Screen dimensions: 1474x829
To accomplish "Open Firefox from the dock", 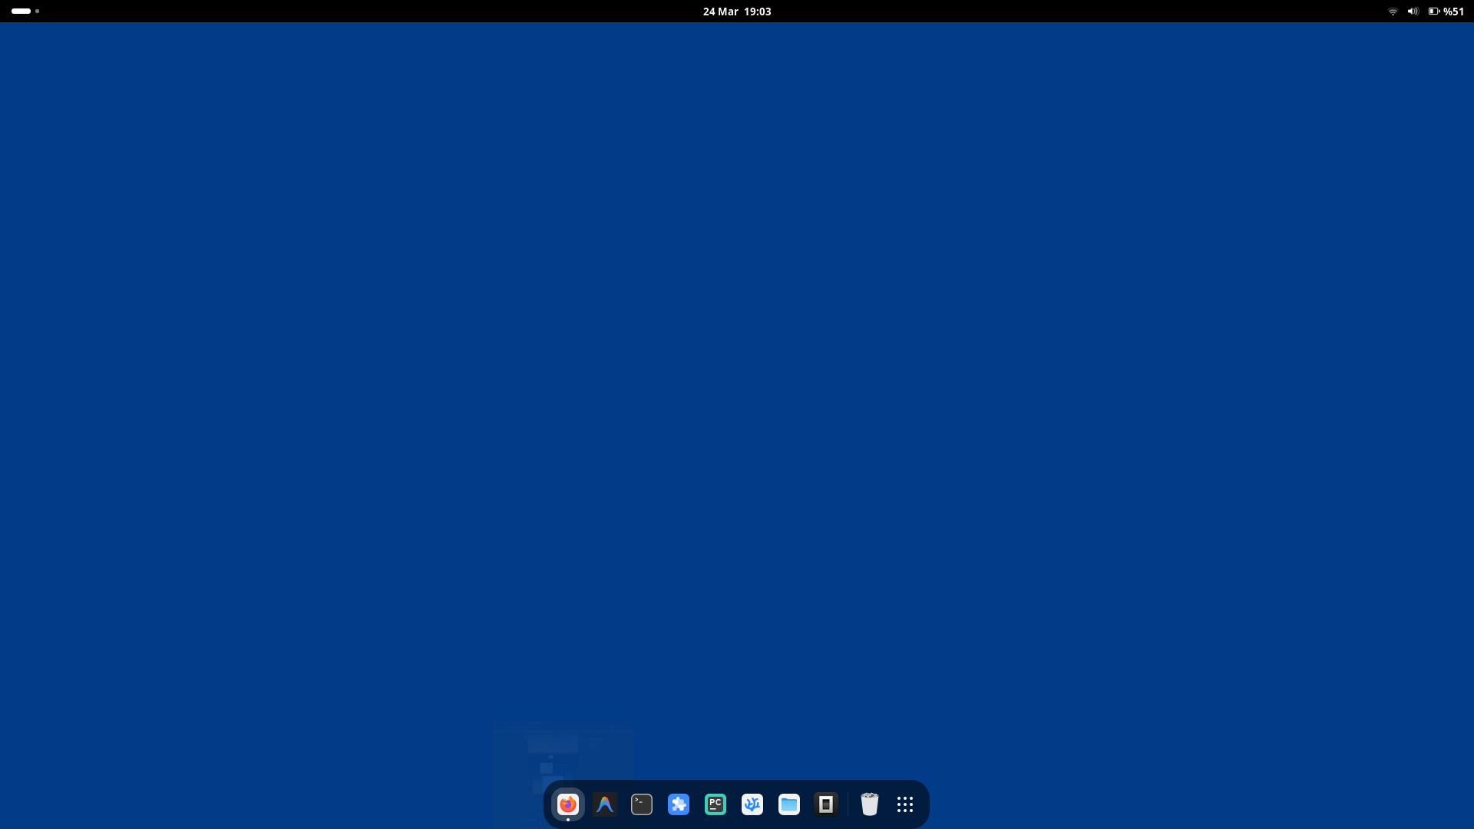I will pyautogui.click(x=567, y=804).
